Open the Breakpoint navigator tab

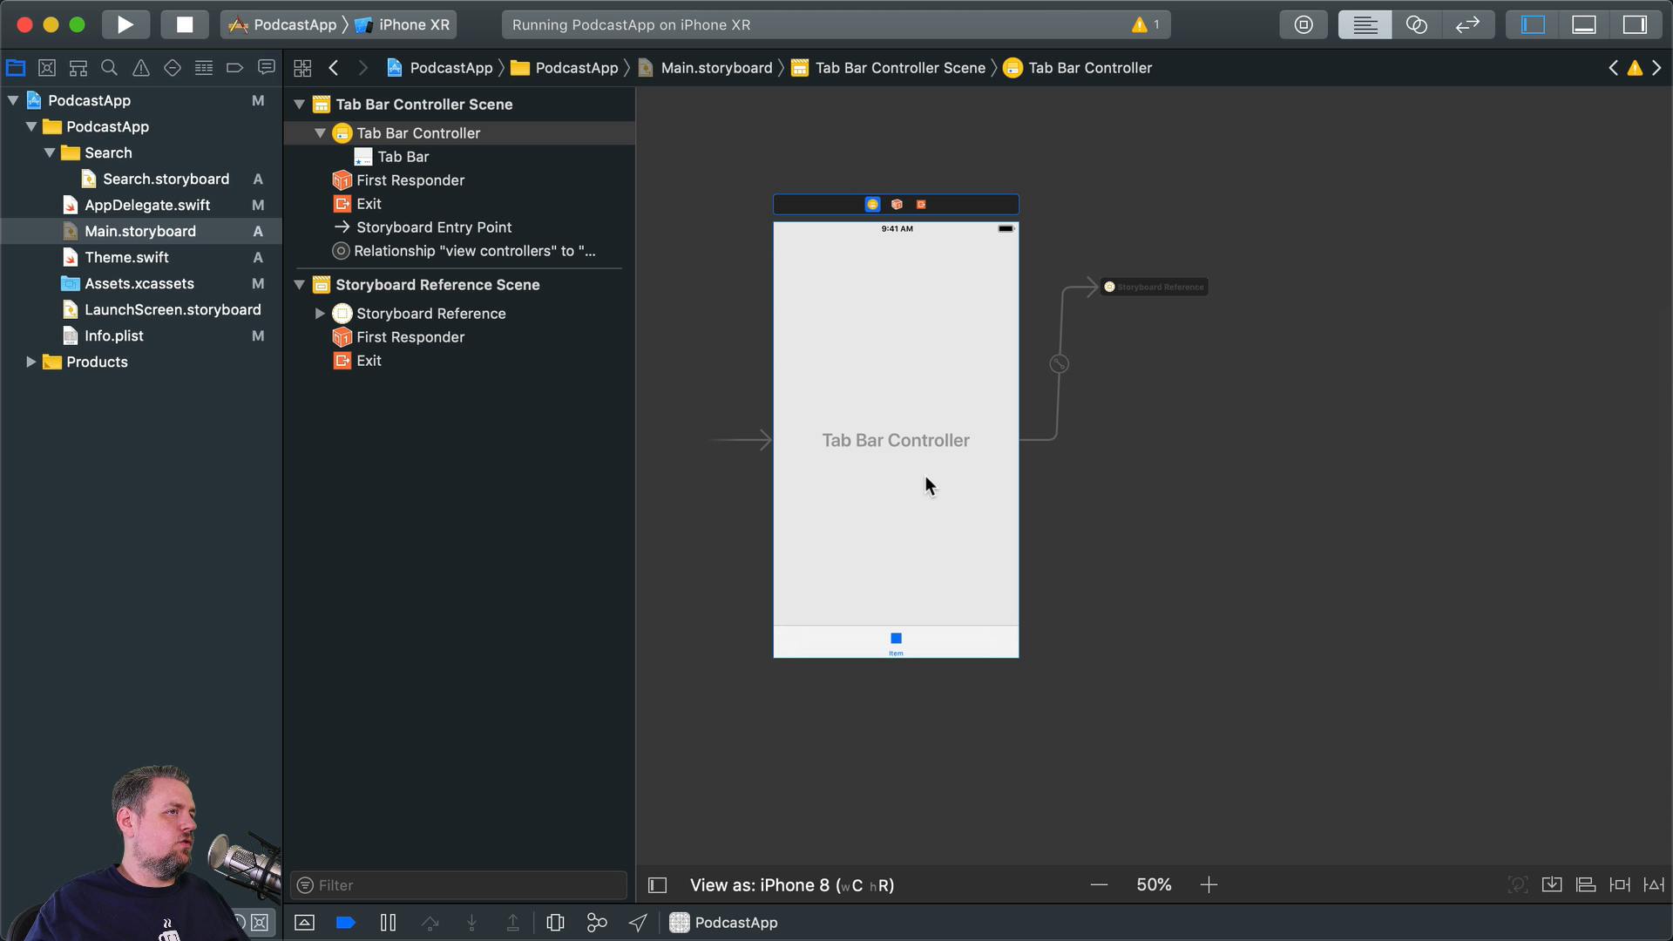(235, 68)
